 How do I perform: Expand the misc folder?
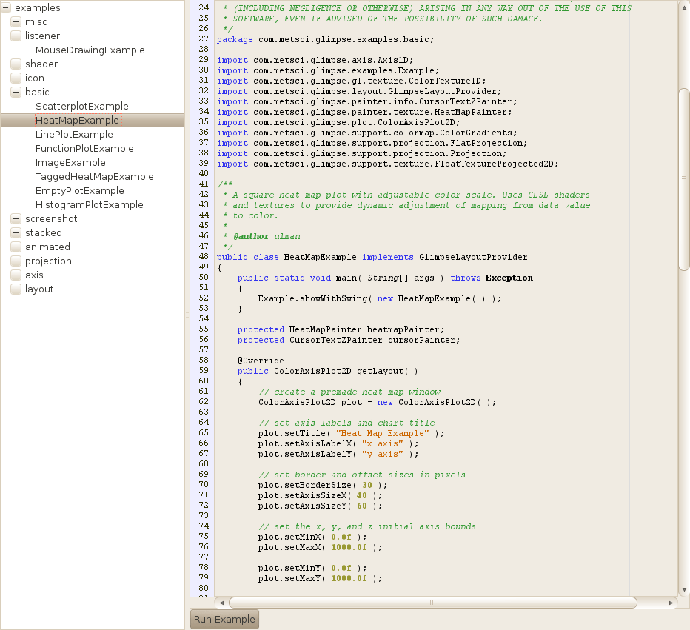coord(16,21)
